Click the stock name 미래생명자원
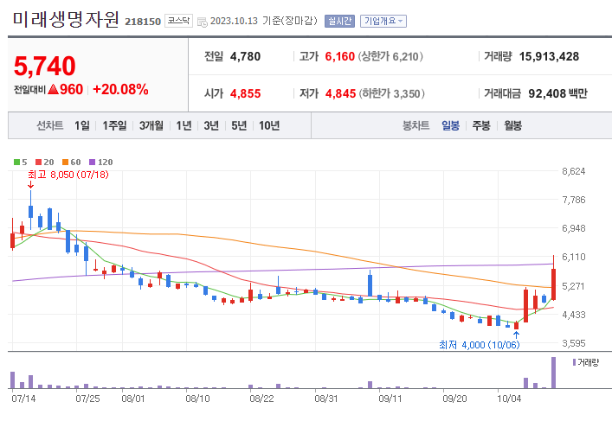 point(66,19)
